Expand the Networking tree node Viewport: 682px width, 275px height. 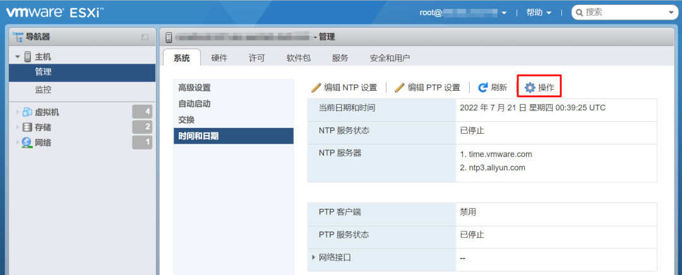pos(18,143)
